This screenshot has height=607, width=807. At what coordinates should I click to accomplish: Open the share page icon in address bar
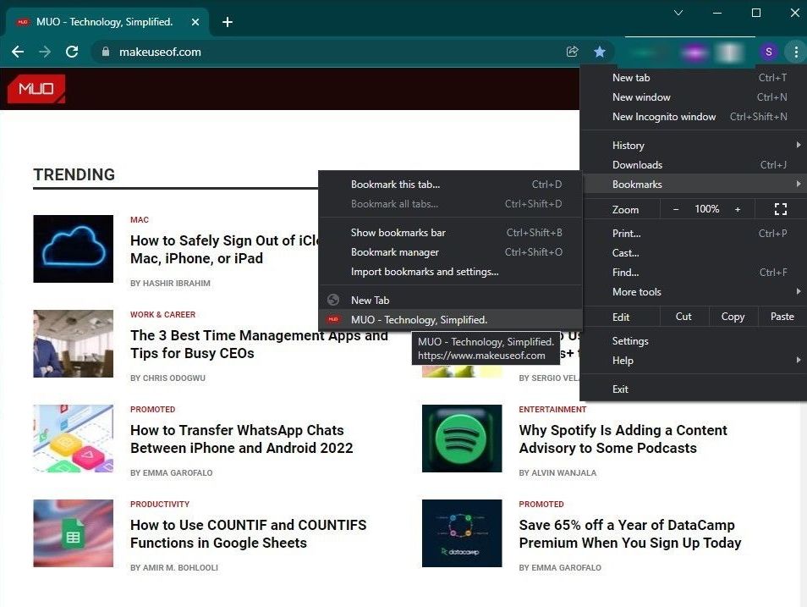pos(573,52)
